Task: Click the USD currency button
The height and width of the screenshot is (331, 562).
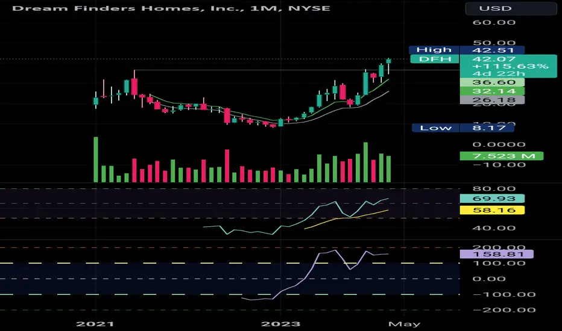Action: tap(511, 8)
